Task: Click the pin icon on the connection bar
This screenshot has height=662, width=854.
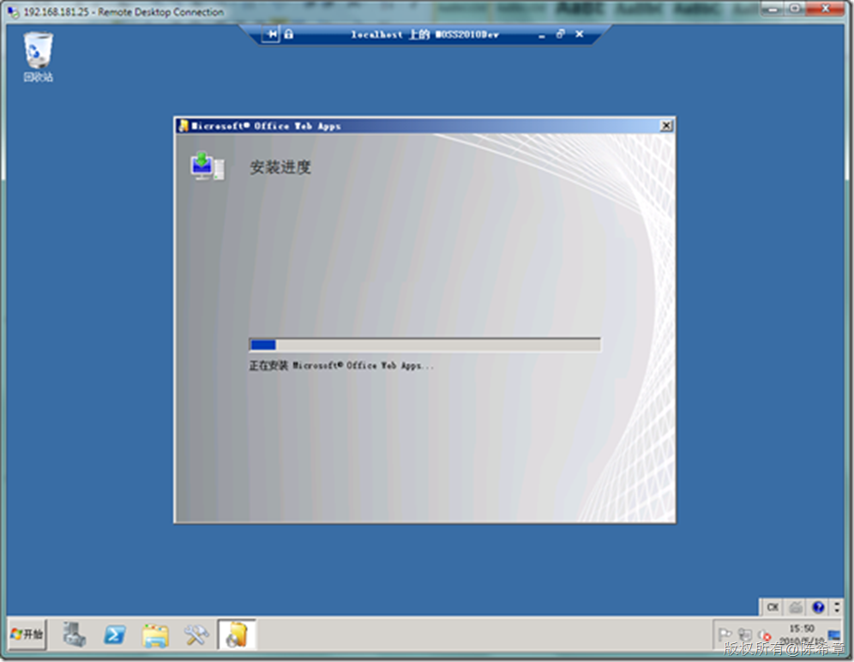Action: tap(271, 34)
